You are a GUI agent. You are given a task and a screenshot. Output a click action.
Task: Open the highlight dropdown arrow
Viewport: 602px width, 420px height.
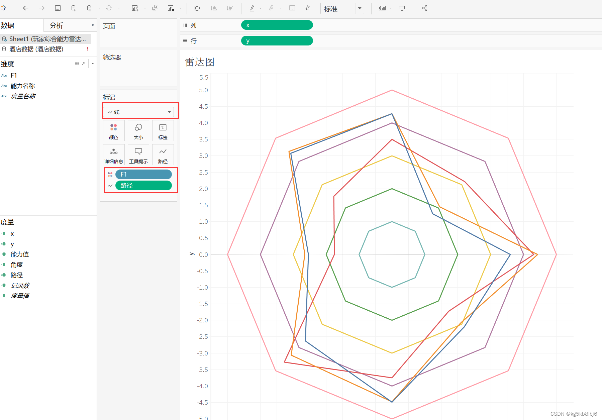261,8
